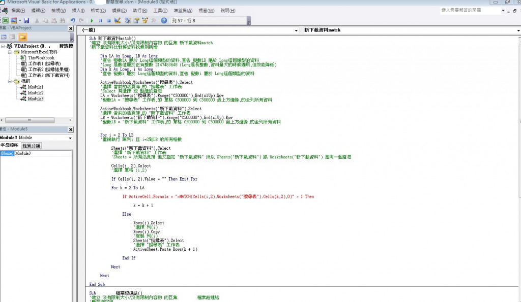Select ThisWorkbook in project tree

pyautogui.click(x=41, y=58)
